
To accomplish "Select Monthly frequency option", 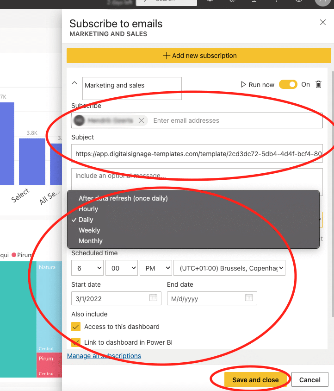I will 193,241.
